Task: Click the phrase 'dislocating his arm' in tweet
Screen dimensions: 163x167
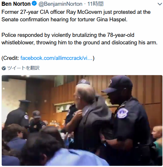Action: 135,43
